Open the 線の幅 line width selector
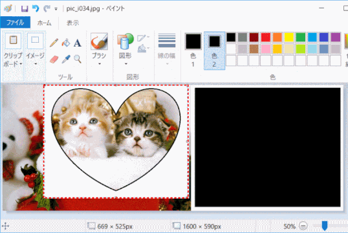This screenshot has height=233, width=348. (167, 50)
